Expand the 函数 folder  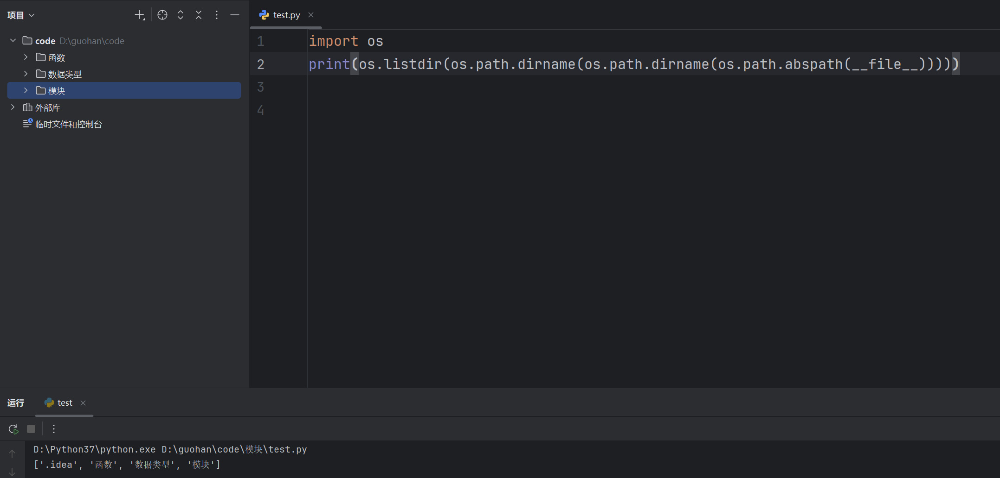[26, 57]
